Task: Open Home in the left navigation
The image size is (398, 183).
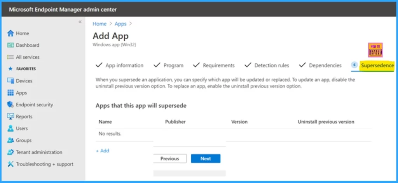Action: [x=22, y=33]
